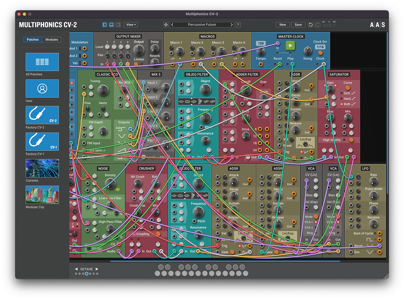Toggle the second VCA Mode button
The height and width of the screenshot is (299, 404).
coord(338,217)
